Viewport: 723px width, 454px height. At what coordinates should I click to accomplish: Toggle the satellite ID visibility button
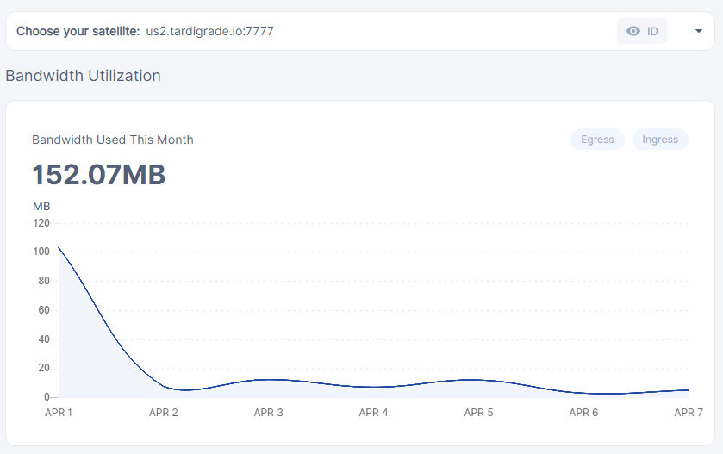(x=642, y=31)
